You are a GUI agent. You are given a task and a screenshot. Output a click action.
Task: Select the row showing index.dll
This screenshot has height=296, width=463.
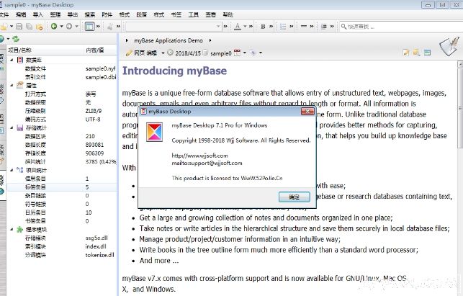[x=62, y=246]
